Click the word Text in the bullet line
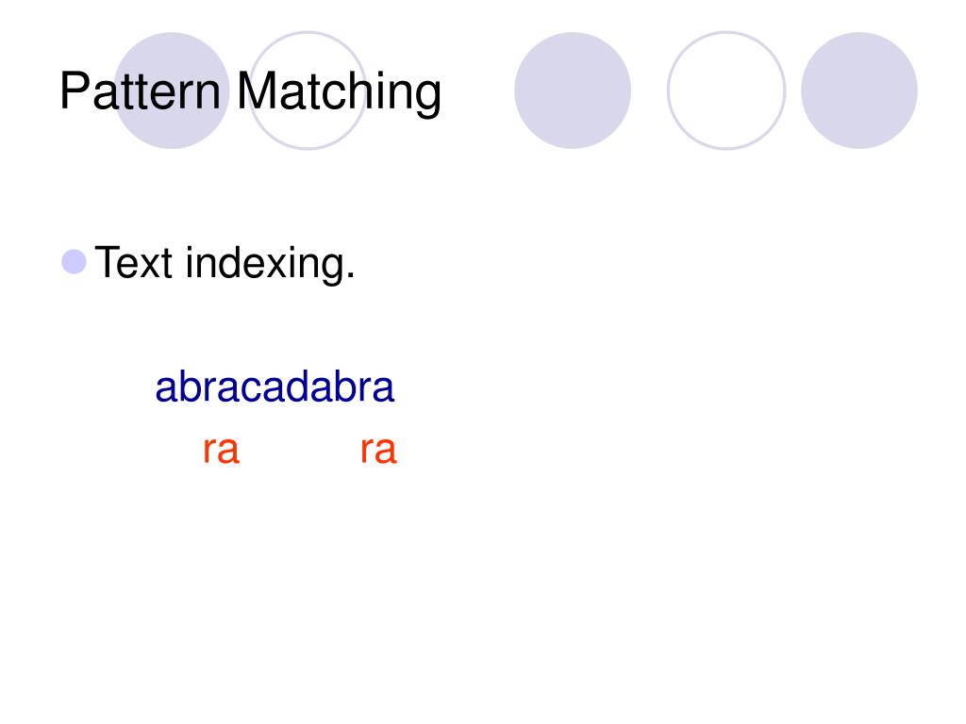 click(x=133, y=263)
